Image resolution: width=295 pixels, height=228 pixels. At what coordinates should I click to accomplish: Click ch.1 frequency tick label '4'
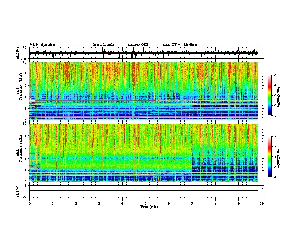tap(26, 97)
